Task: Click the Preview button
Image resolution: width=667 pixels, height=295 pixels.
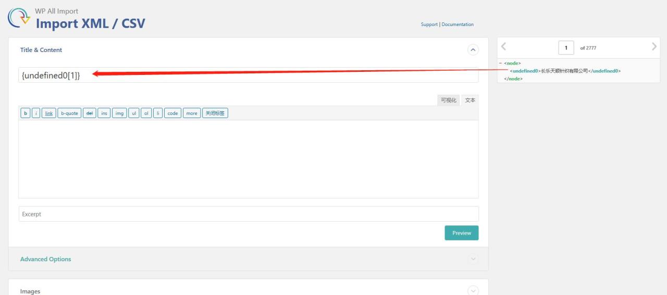Action: [461, 233]
